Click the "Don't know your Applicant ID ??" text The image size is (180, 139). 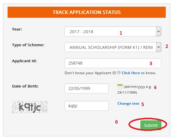pos(92,73)
